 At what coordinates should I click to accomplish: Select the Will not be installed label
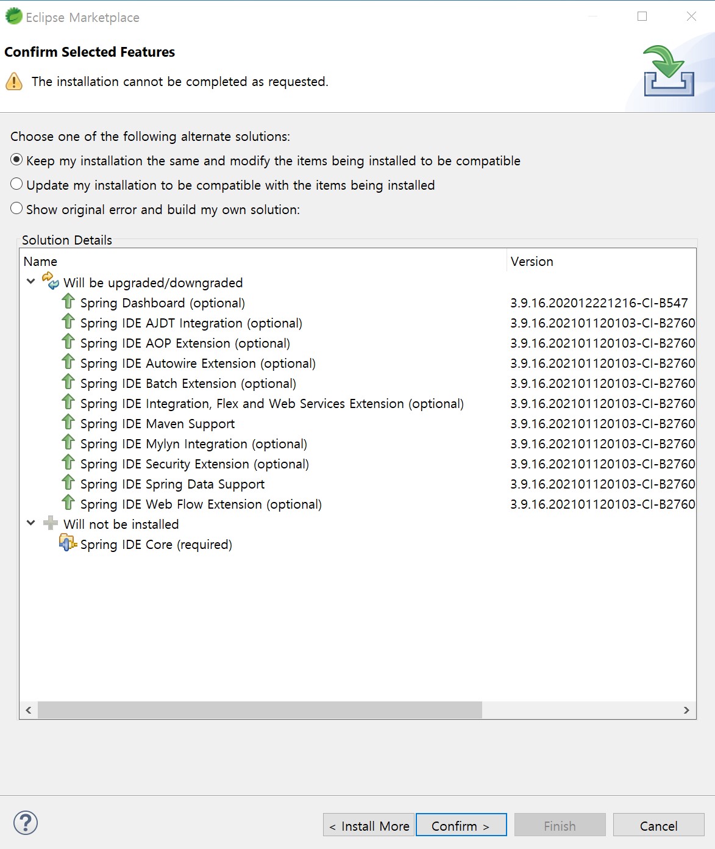[121, 525]
